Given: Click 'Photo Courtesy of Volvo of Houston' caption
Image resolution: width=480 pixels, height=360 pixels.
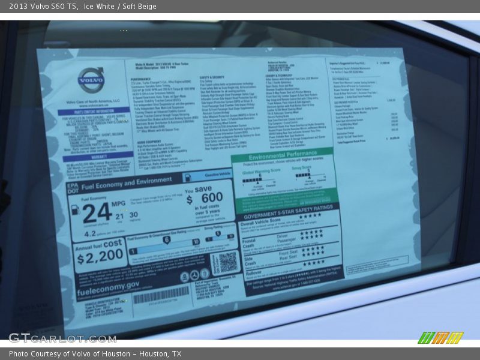Looking at the screenshot, I should click(x=70, y=354).
